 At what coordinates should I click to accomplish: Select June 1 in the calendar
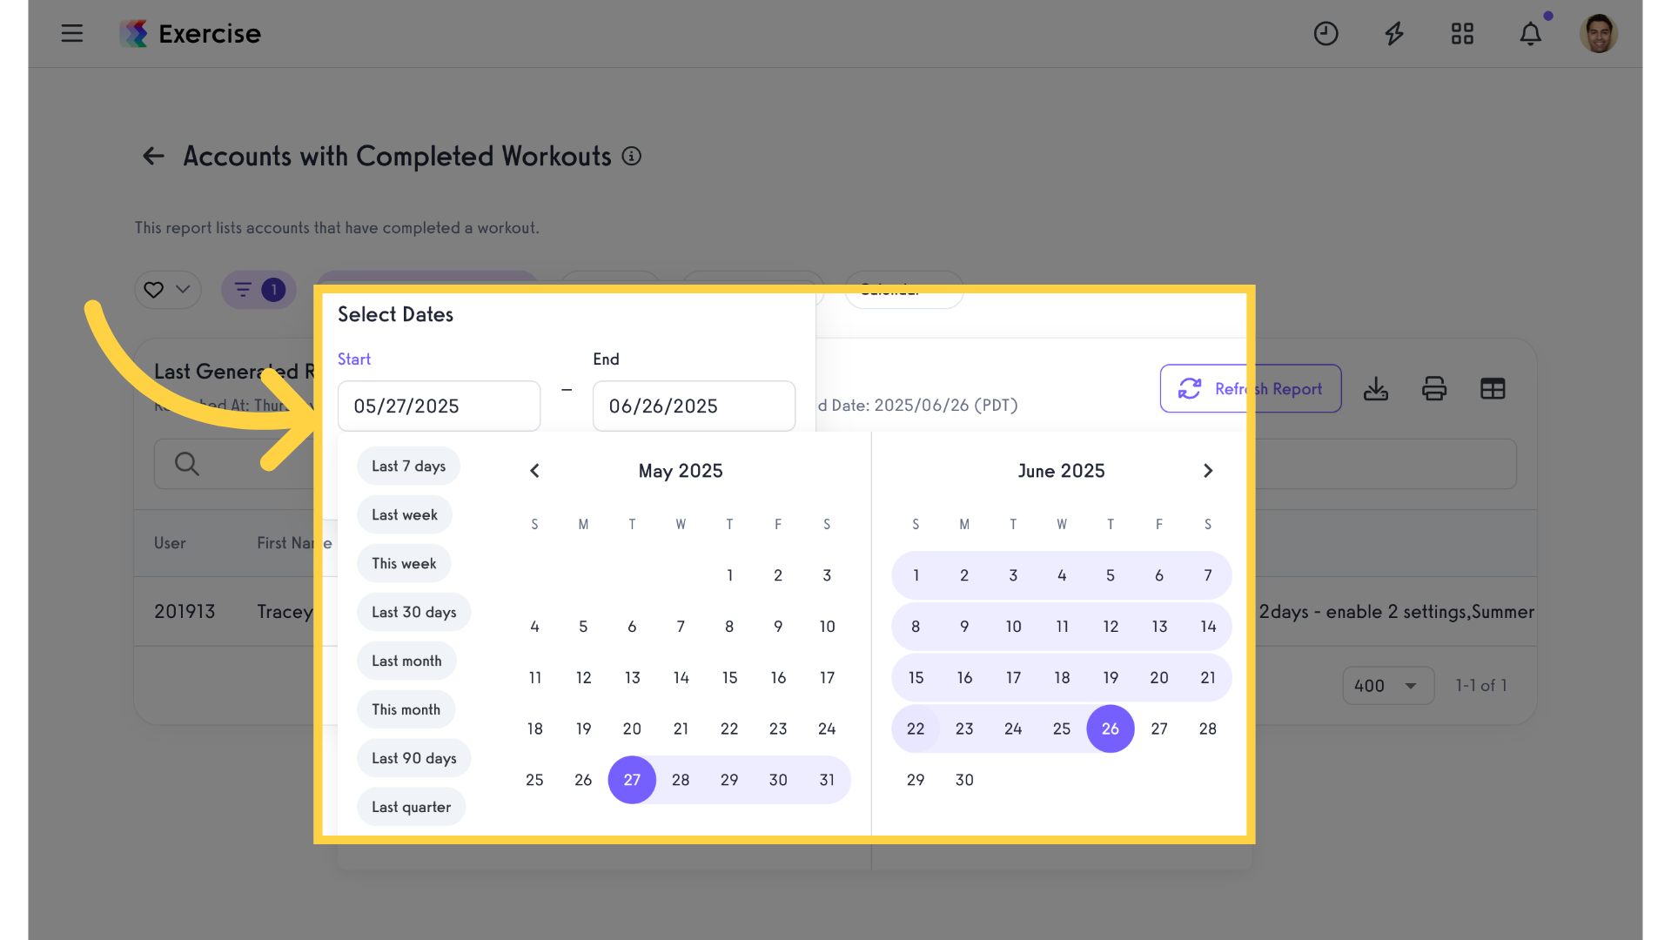pyautogui.click(x=916, y=575)
